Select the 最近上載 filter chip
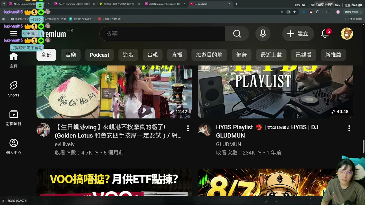 click(271, 55)
